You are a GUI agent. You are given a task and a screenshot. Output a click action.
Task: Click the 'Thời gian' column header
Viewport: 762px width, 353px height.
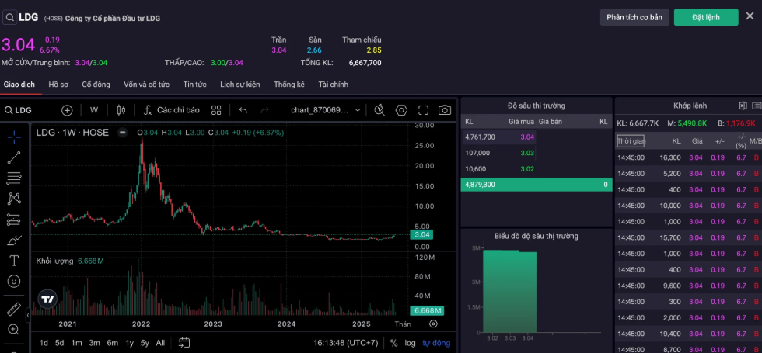pos(631,141)
